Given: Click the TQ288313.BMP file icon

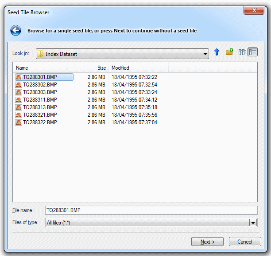Looking at the screenshot, I should 19,107.
